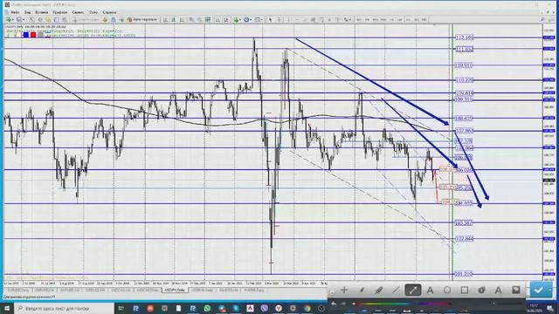Pick the straight line annotation tool
559x314 pixels.
pyautogui.click(x=396, y=290)
